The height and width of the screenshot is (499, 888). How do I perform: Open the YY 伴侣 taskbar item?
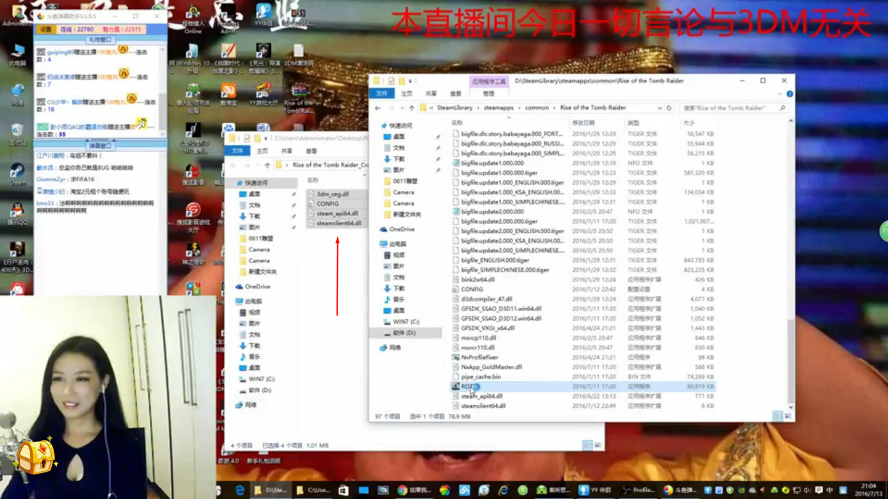[596, 490]
